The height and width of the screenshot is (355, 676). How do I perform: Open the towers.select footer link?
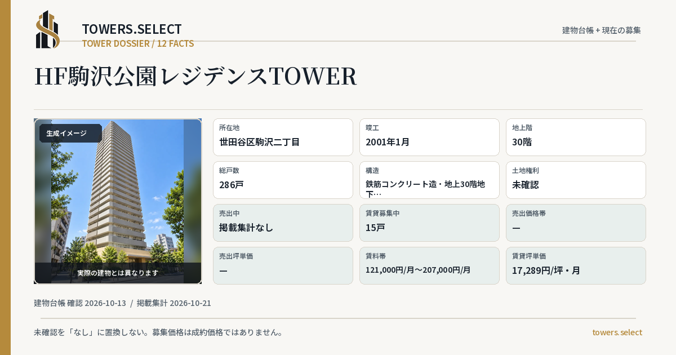[617, 332]
